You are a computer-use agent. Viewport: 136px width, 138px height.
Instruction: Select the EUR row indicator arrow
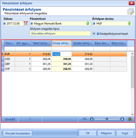click(3, 54)
